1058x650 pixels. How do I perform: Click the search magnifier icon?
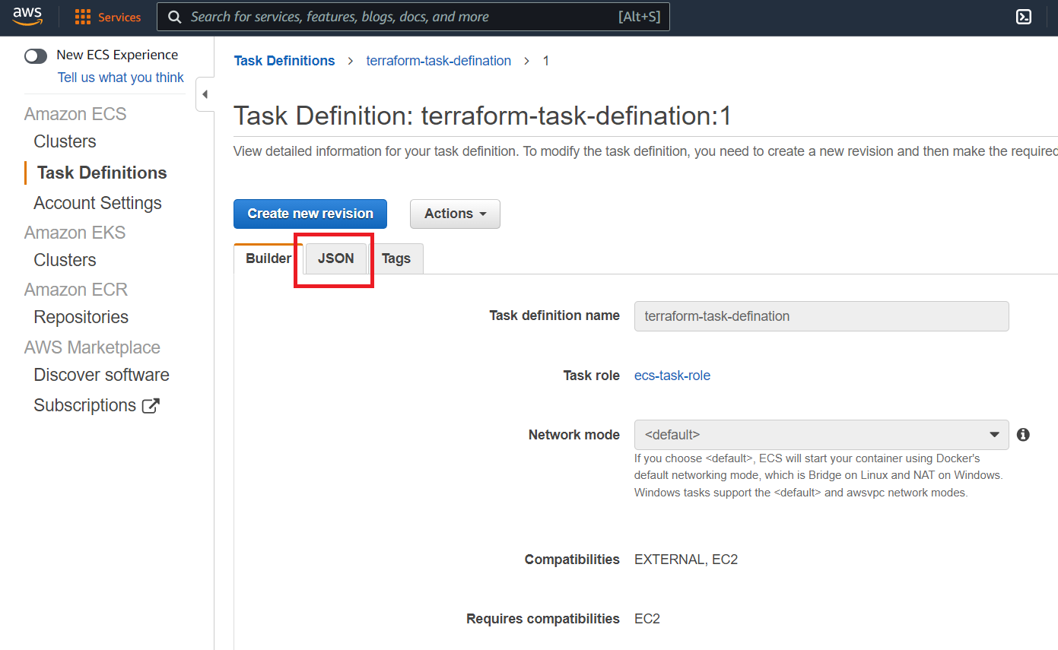[x=175, y=17]
